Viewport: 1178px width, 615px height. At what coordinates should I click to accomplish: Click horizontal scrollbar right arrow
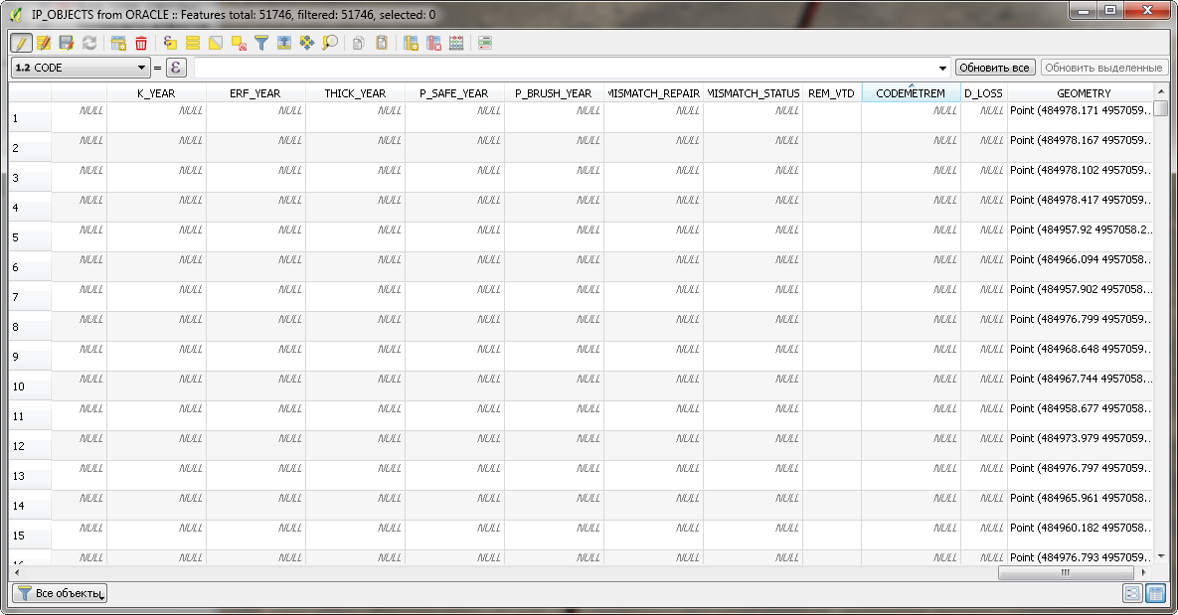[1144, 572]
